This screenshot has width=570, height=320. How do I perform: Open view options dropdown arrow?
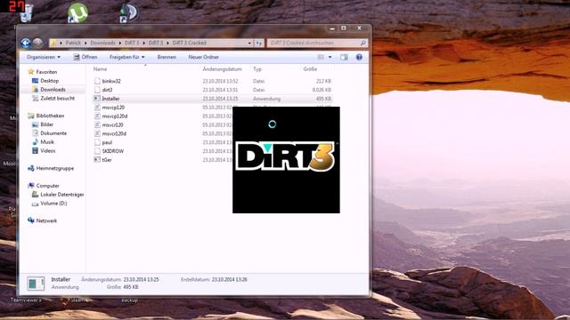click(330, 57)
